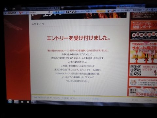Click the 本祭エントリー section title
This screenshot has width=157, height=118.
39,24
